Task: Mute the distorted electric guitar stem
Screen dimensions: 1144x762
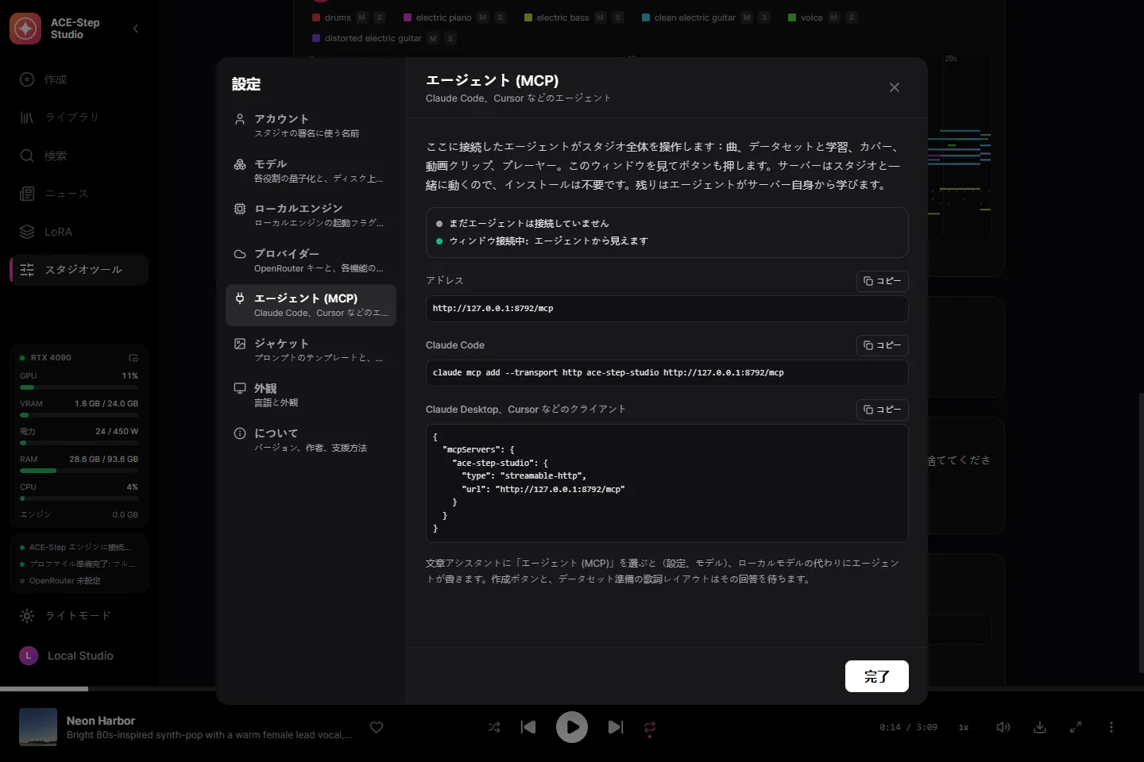Action: (x=433, y=38)
